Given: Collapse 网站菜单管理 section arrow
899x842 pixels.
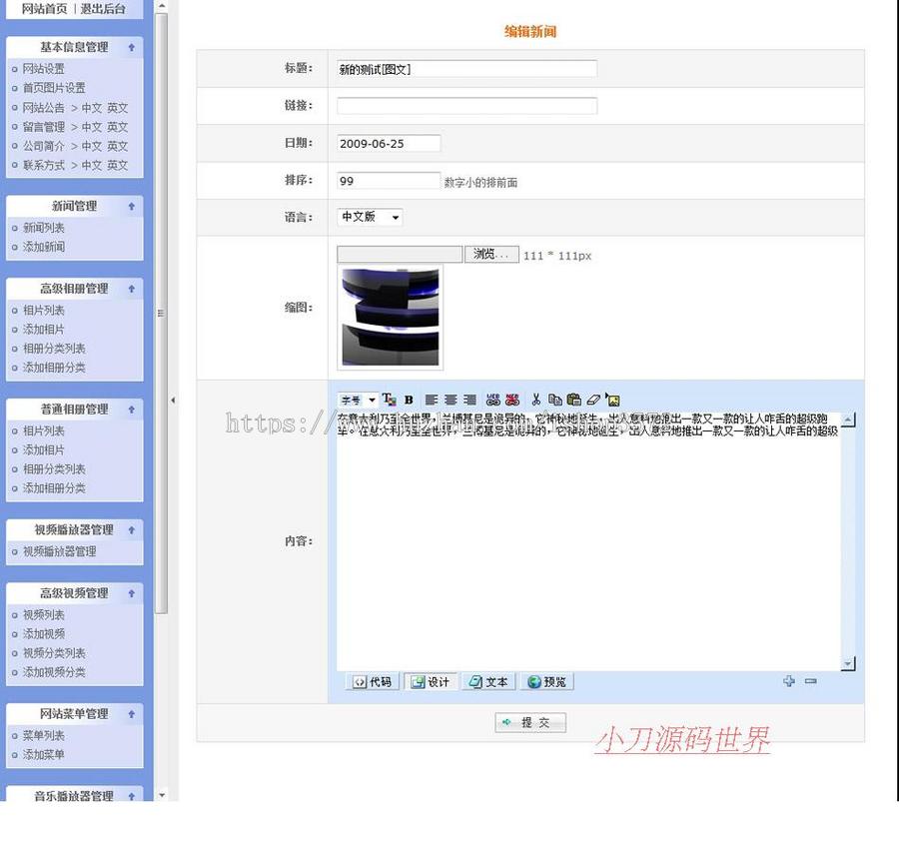Looking at the screenshot, I should coord(132,713).
